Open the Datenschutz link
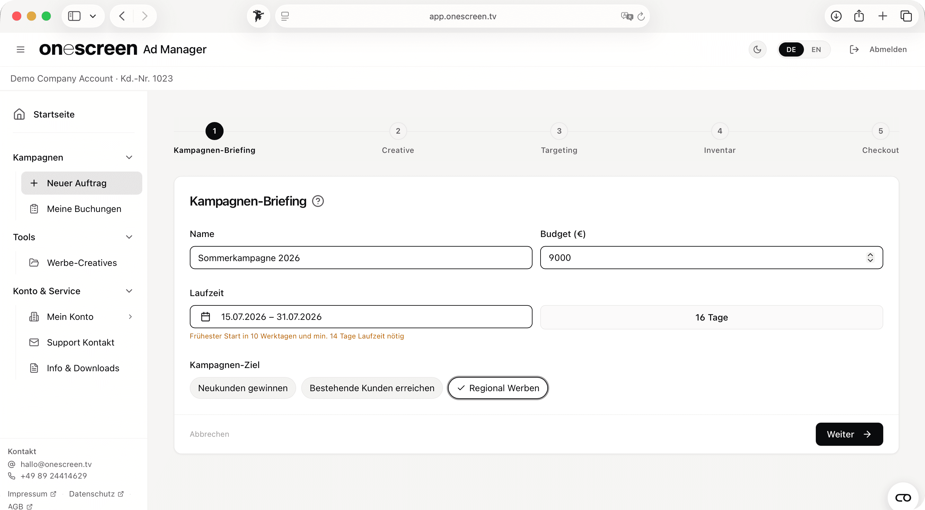The height and width of the screenshot is (510, 925). coord(96,494)
